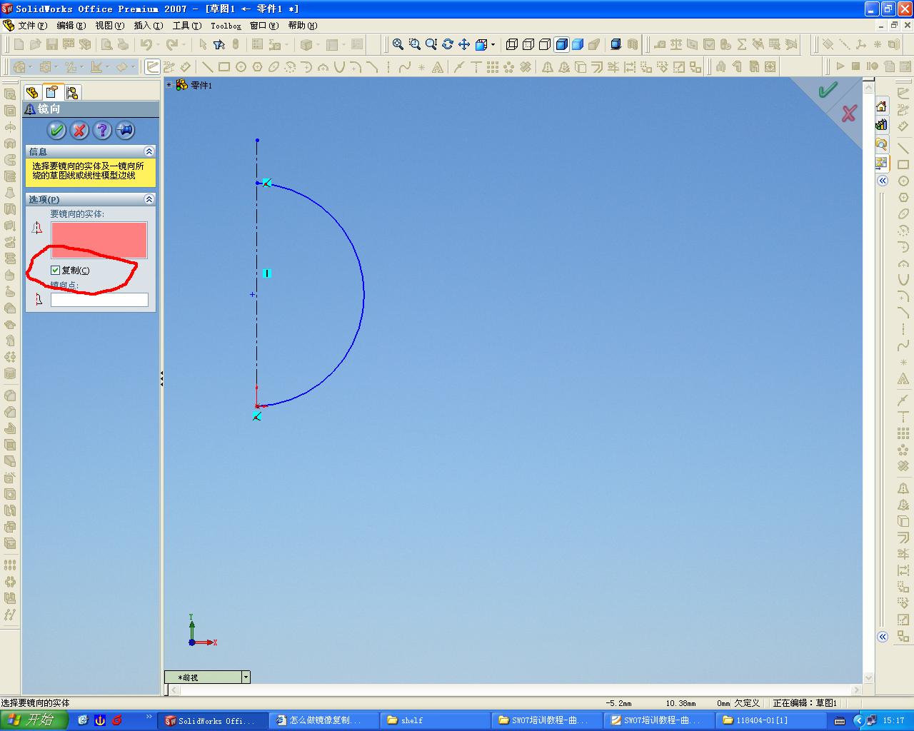
Task: Open the 视图(V) menu
Action: 109,26
